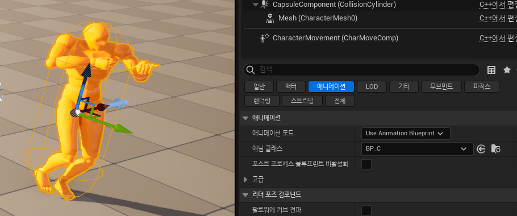The image size is (517, 216).
Task: Collapse CapsuleComponent tree arrow
Action: pos(256,5)
